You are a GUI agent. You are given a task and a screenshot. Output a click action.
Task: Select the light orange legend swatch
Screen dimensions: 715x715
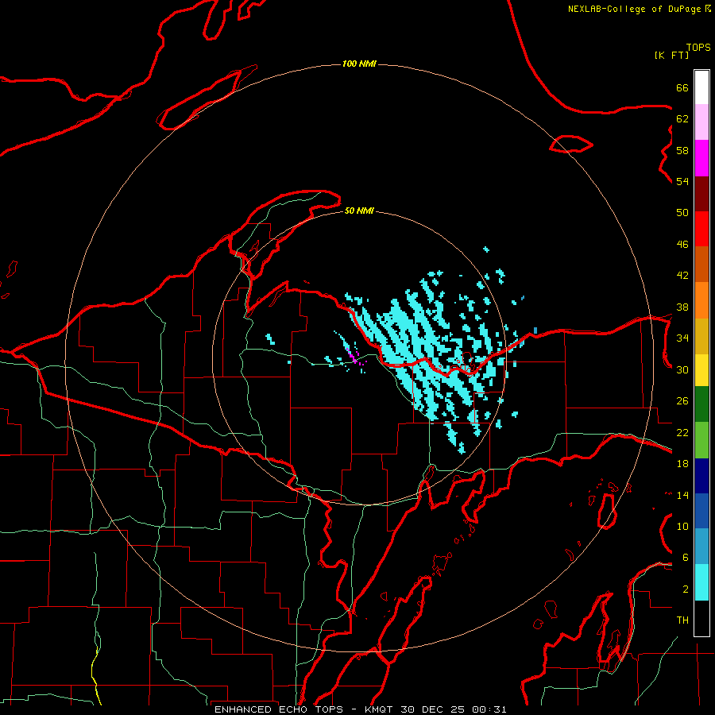tap(701, 300)
